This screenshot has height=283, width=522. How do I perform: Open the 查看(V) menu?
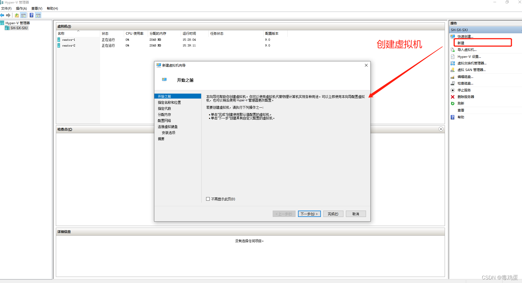37,9
